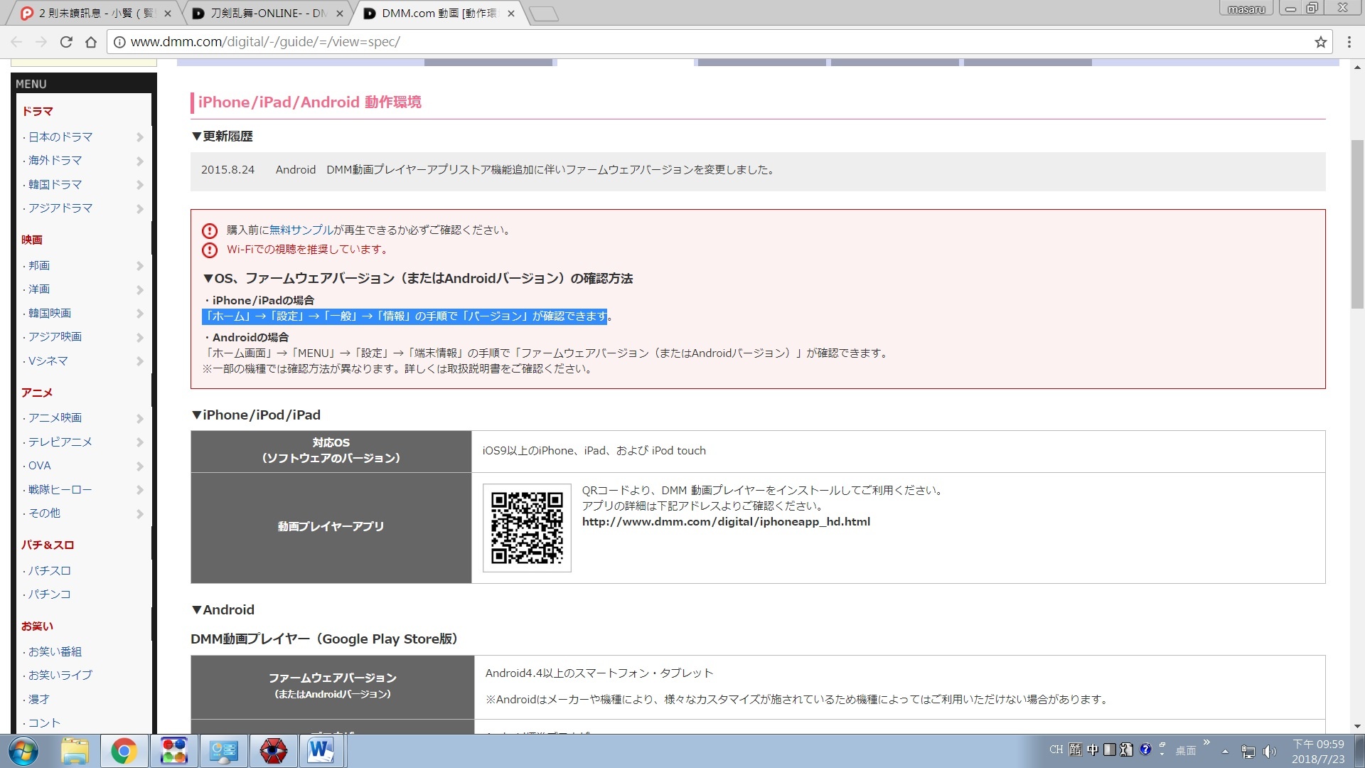Click the scrollbar down arrow
The width and height of the screenshot is (1365, 768).
(x=1357, y=727)
